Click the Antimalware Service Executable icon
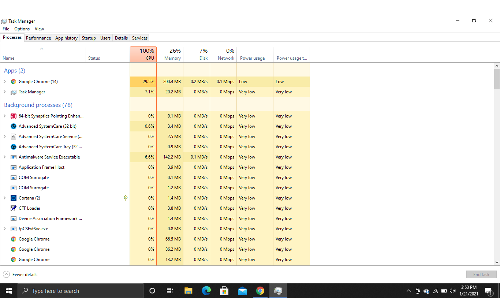The height and width of the screenshot is (298, 500). [x=14, y=157]
